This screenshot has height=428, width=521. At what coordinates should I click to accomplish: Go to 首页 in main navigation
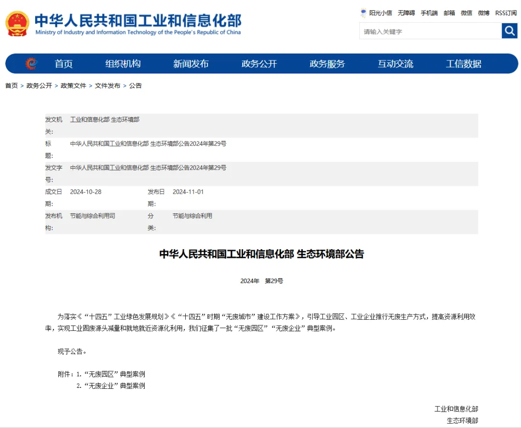(64, 64)
